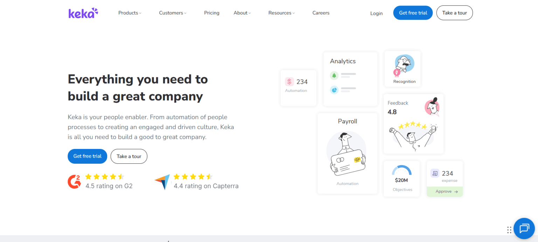This screenshot has height=242, width=538.
Task: Click the headline Everything you need to
Action: (138, 79)
